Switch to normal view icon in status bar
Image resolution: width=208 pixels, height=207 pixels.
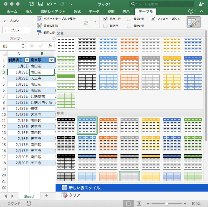coord(128,203)
